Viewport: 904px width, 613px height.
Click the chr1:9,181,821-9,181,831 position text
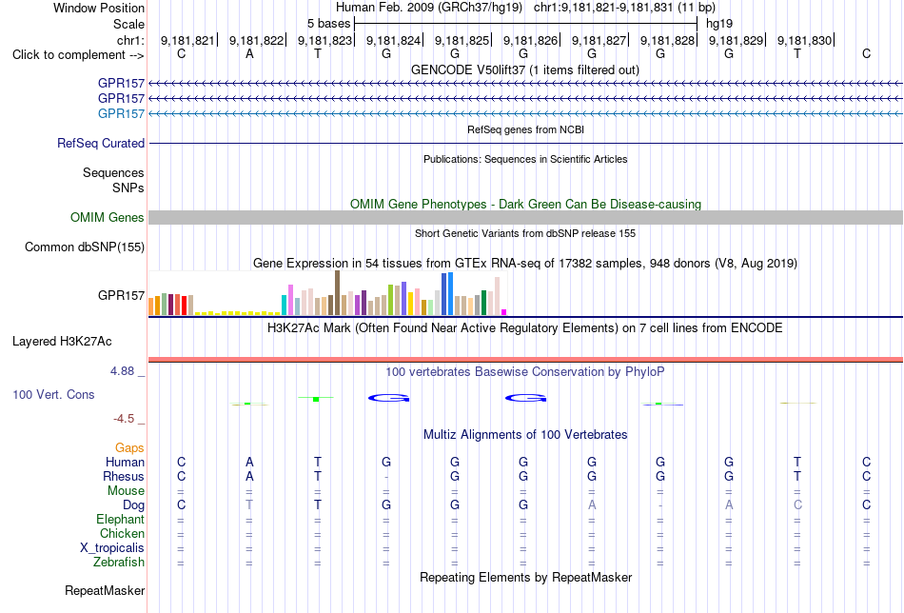point(624,8)
